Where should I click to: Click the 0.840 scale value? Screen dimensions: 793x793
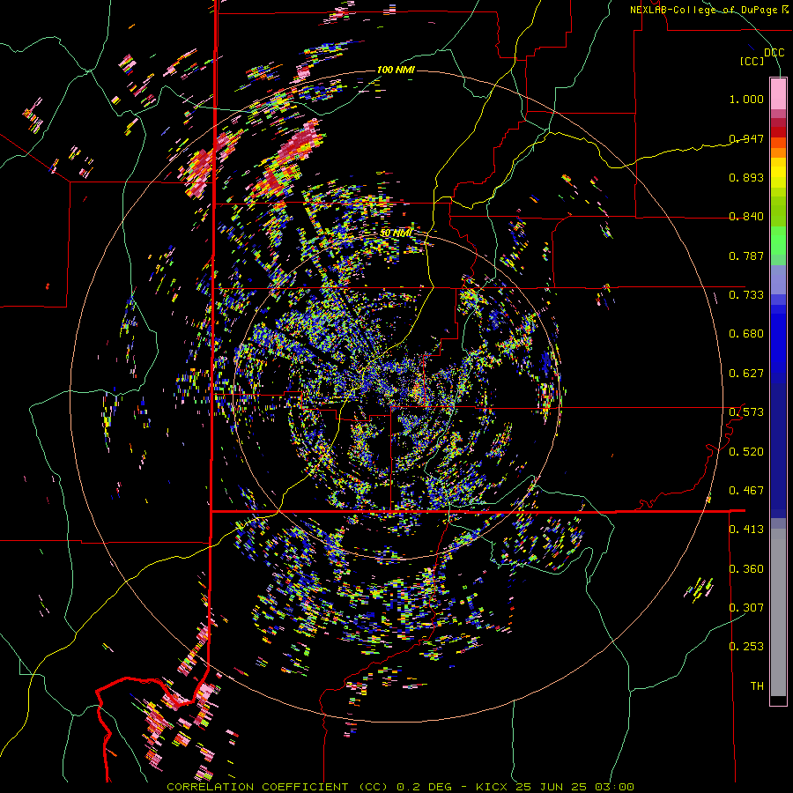(746, 216)
